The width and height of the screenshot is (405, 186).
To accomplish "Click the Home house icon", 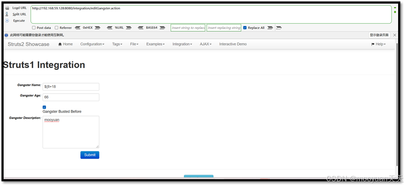I will coord(60,44).
